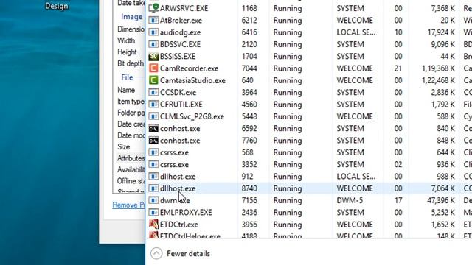
Task: Click the dllhost.exe icon with PID 912
Action: click(x=153, y=177)
